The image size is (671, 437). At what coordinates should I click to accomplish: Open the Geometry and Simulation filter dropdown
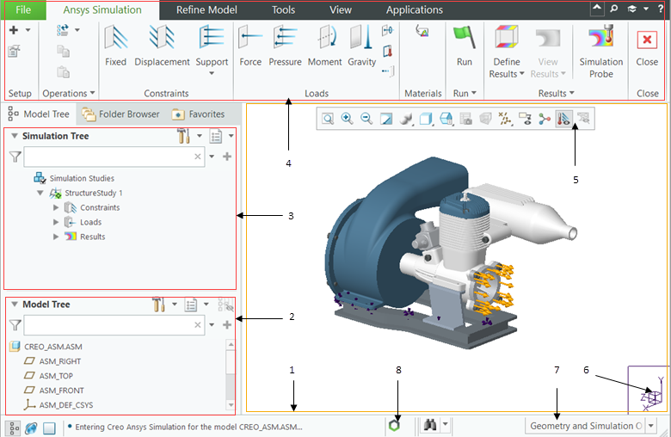point(651,426)
